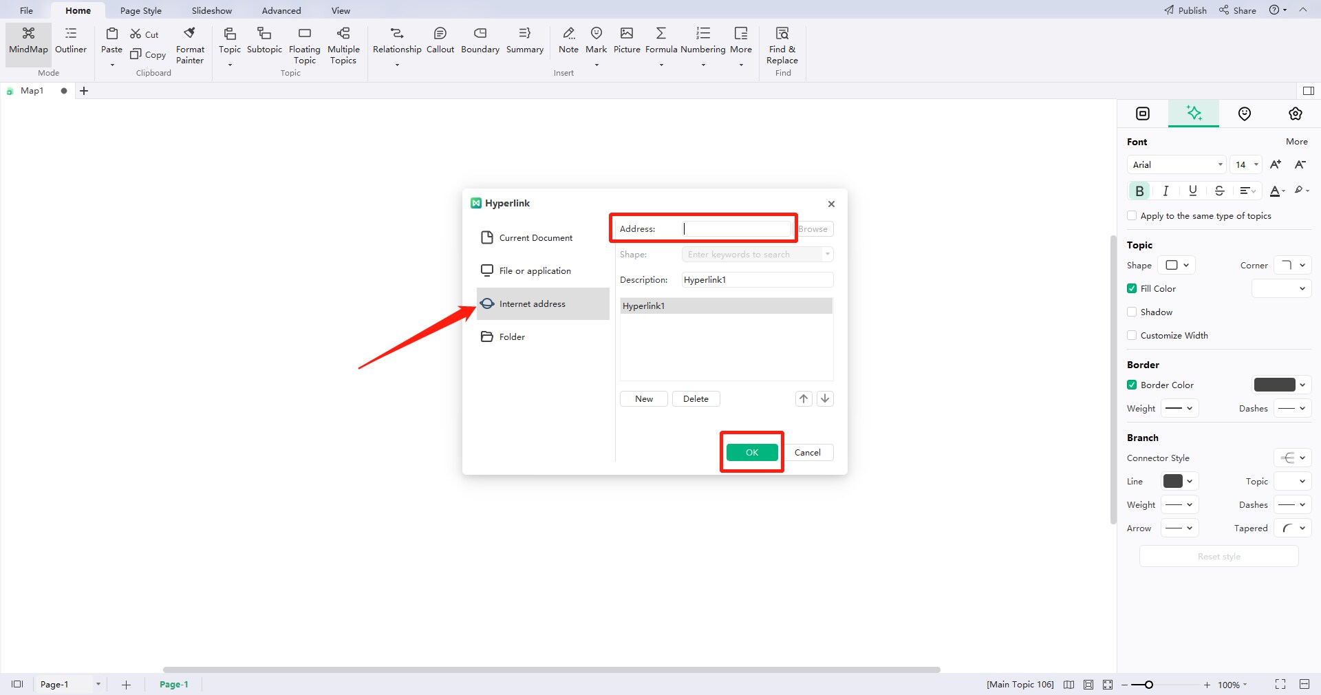Toggle bold formatting
The height and width of the screenshot is (695, 1321).
point(1139,191)
